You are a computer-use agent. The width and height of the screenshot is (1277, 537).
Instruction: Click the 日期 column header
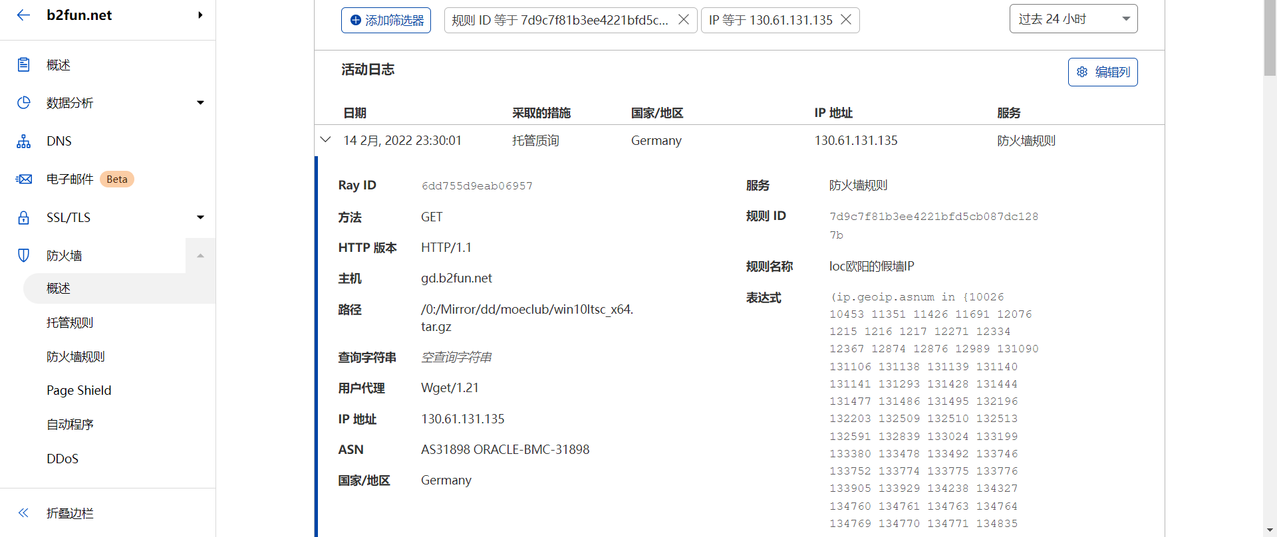tap(355, 113)
